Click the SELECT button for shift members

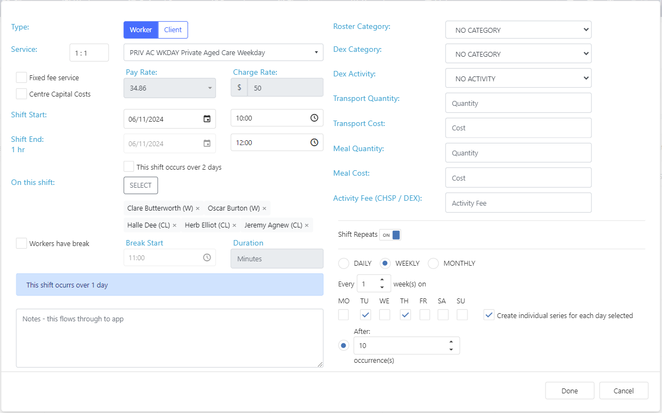point(141,185)
